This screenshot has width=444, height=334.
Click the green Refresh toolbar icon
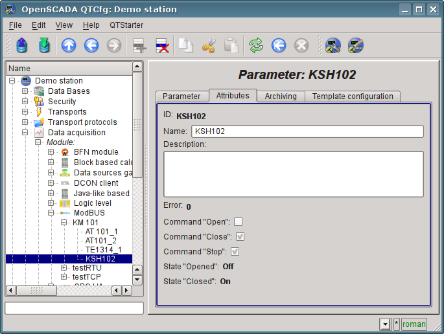[256, 45]
